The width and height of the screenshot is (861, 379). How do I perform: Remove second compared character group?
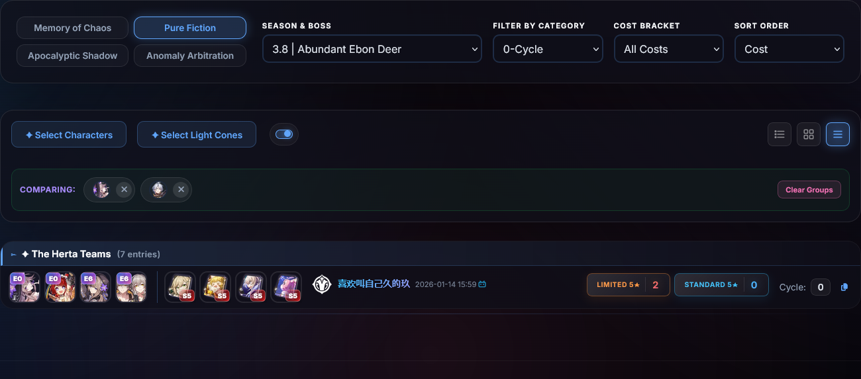(x=181, y=190)
